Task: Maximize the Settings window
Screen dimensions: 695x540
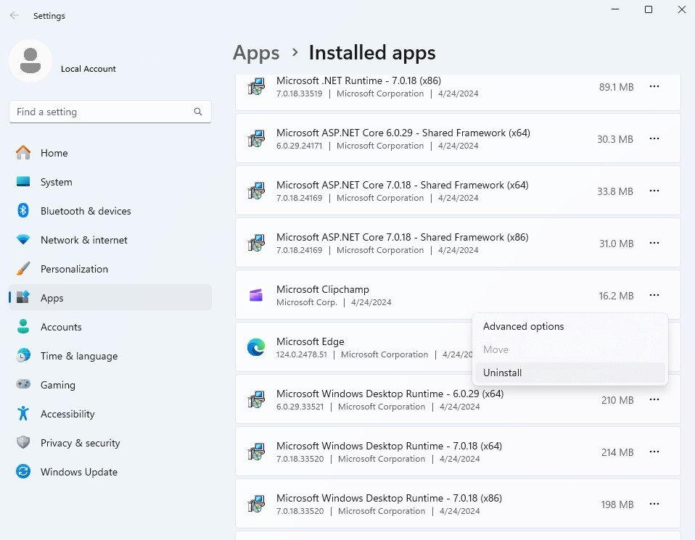Action: point(648,9)
